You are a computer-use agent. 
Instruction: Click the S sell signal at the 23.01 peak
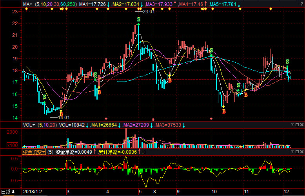tap(139, 19)
